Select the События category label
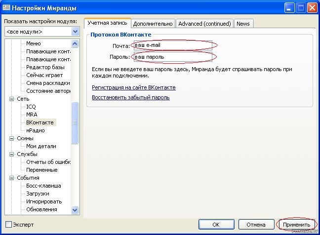The height and width of the screenshot is (235, 320). (28, 178)
